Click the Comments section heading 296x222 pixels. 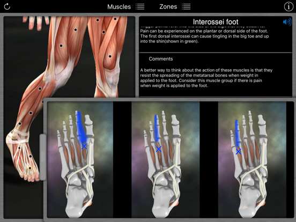coord(161,59)
